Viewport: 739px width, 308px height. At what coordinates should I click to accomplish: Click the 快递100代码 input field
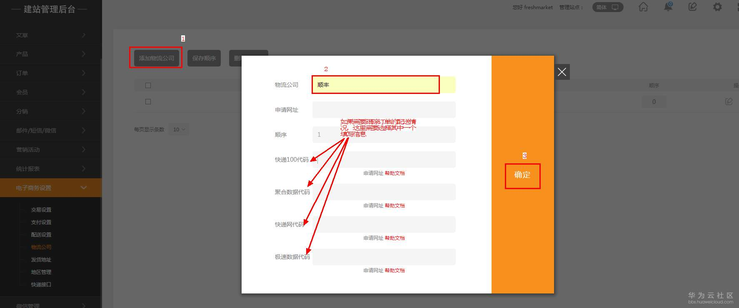pos(384,160)
